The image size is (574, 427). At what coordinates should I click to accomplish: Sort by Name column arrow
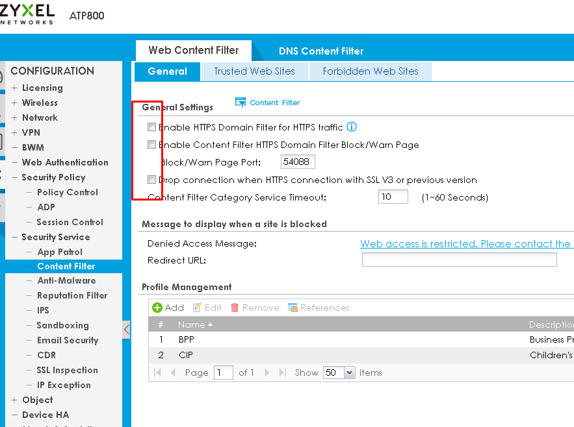210,324
